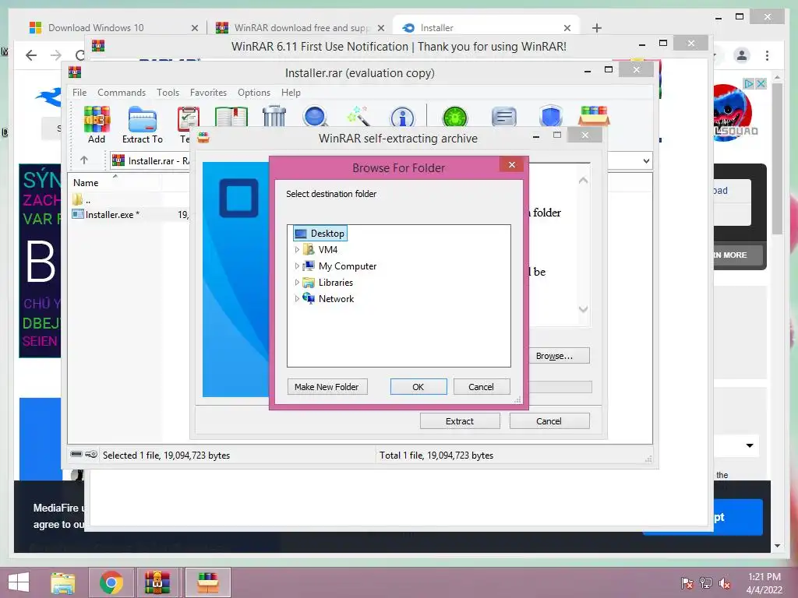Click the SFX box toolbar icon

click(x=594, y=116)
